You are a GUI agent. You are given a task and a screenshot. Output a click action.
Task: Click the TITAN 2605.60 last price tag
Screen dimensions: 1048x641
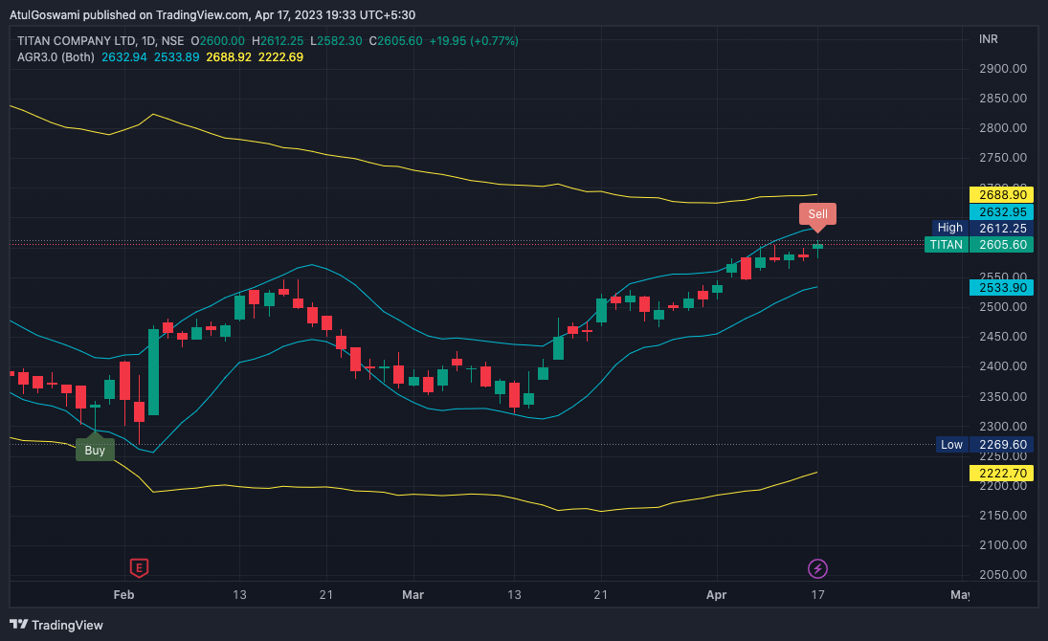click(978, 245)
